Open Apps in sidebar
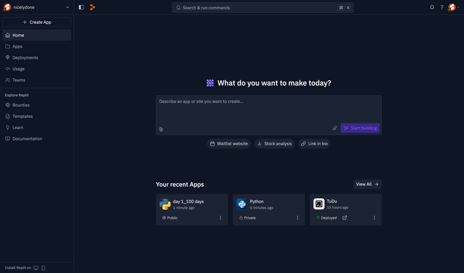The image size is (464, 273). coord(37,46)
